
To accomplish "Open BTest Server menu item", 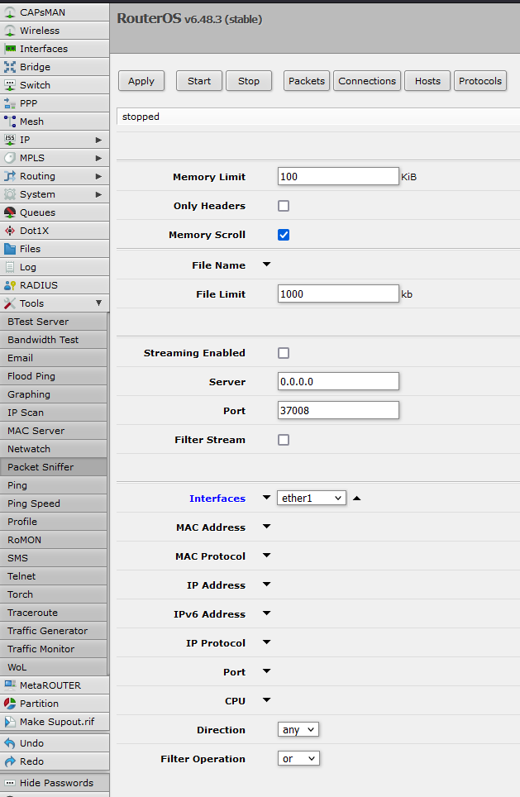I will 54,322.
